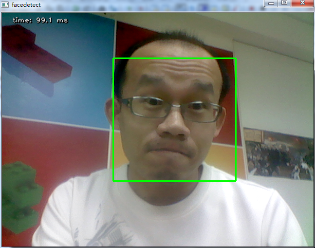Close the facedetect window
The width and height of the screenshot is (315, 248).
click(x=302, y=3)
